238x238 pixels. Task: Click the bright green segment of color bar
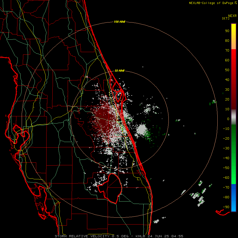(234, 154)
